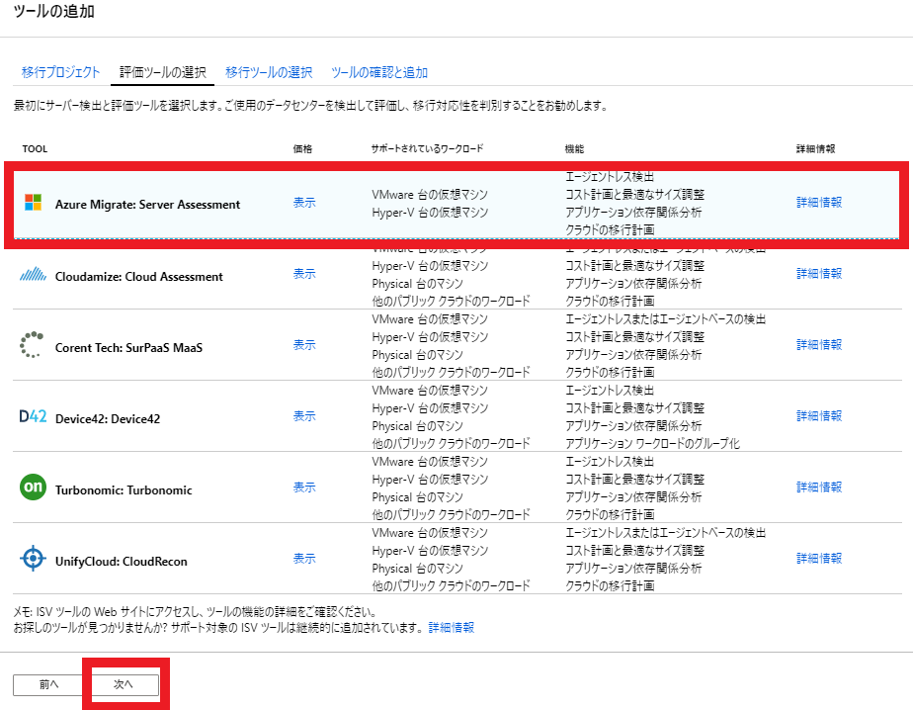This screenshot has width=913, height=710.
Task: Open 詳細情報 for Corent Tech: SurPaaS MaaS
Action: pyautogui.click(x=819, y=344)
